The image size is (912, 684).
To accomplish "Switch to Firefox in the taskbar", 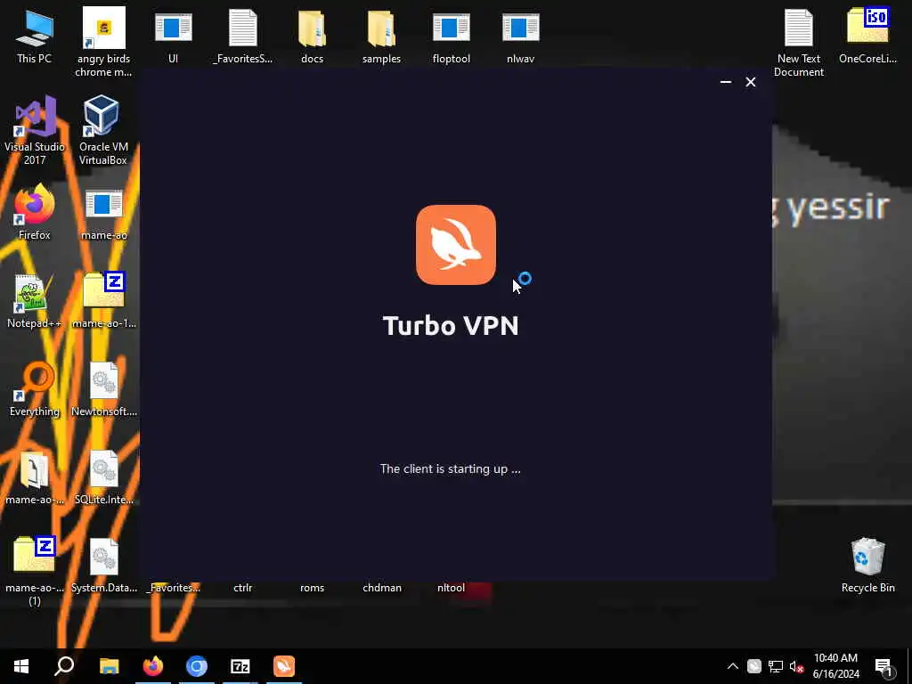I will pos(153,666).
